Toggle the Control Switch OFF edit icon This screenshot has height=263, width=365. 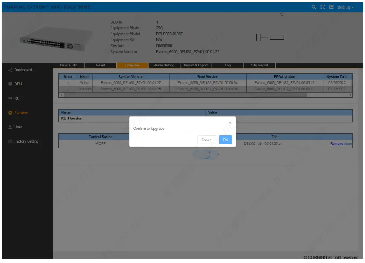click(97, 143)
